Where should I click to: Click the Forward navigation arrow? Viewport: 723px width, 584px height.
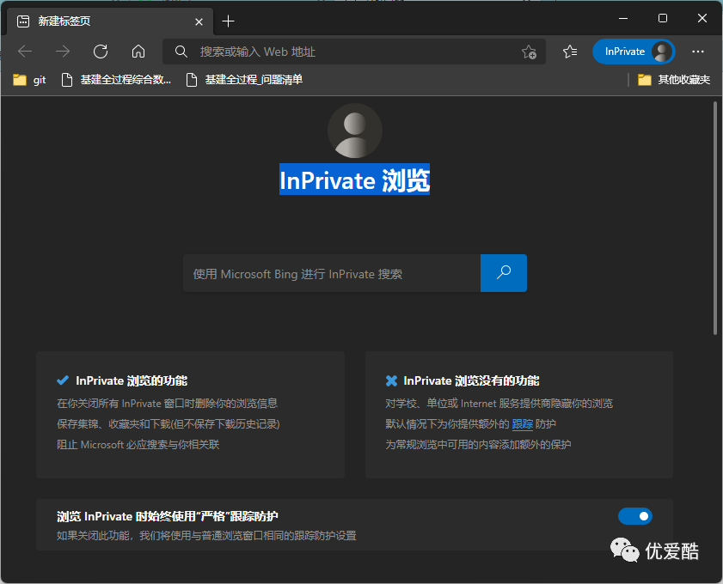[63, 52]
